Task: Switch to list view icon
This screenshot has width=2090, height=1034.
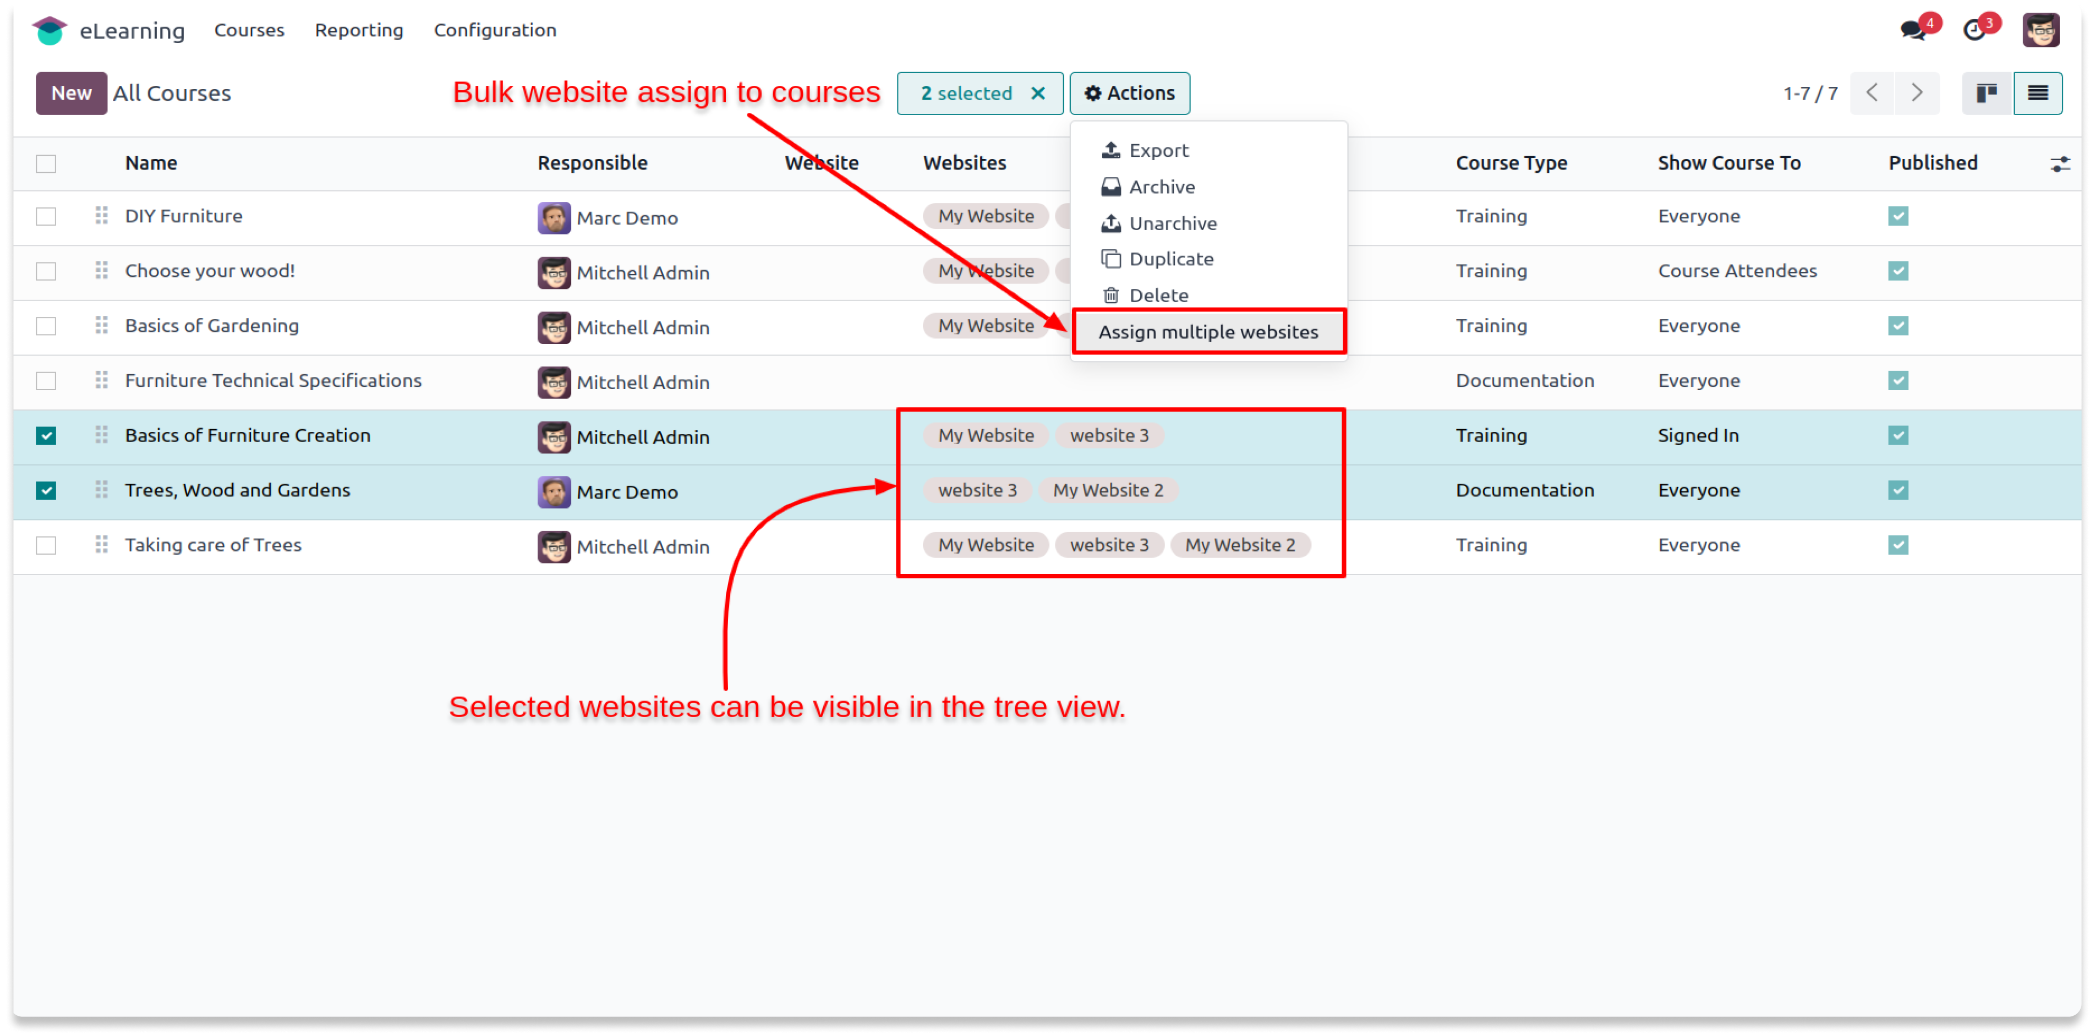Action: [2037, 92]
